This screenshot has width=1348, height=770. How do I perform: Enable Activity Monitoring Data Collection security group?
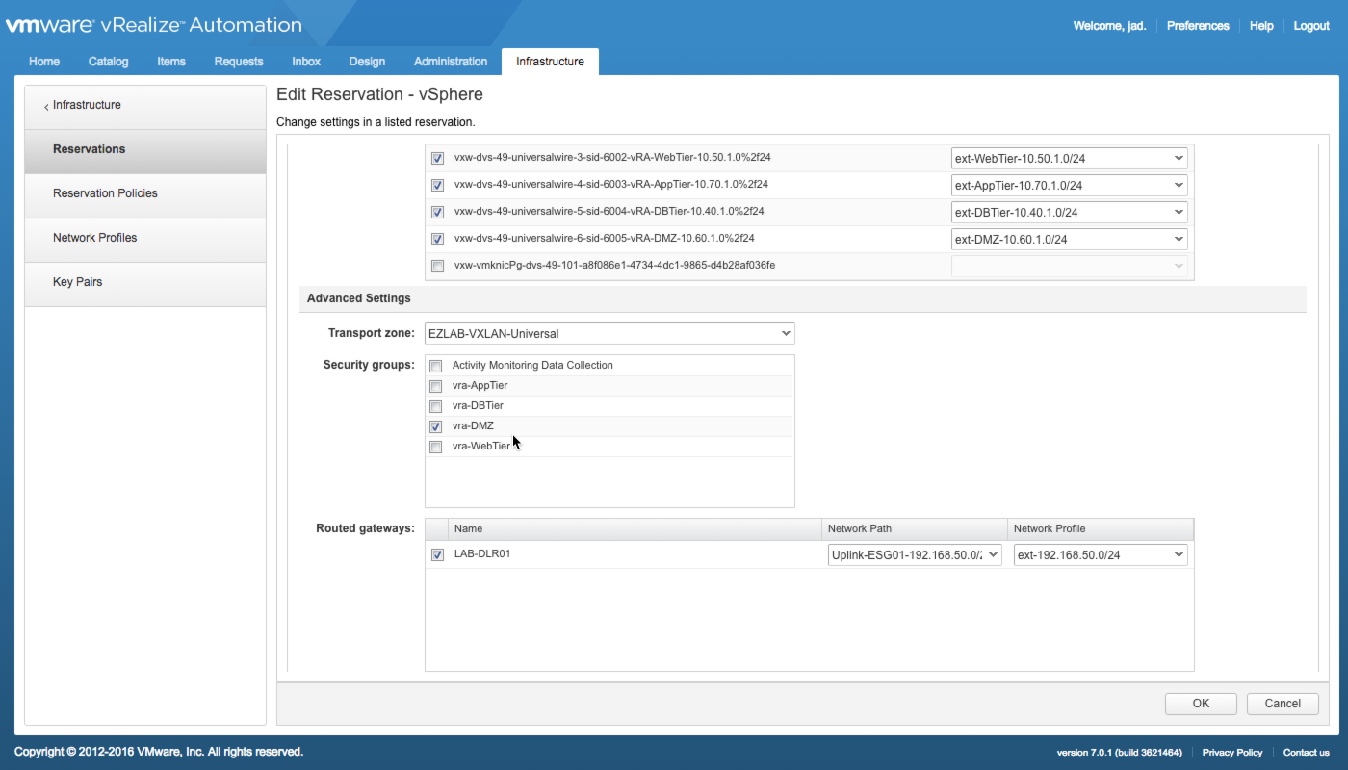[x=435, y=366]
